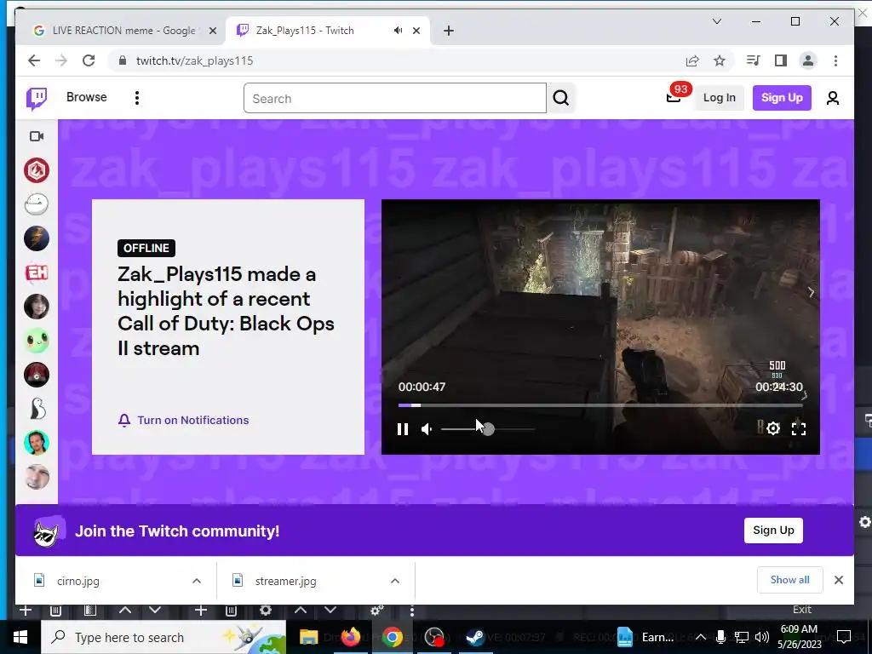Open Twitch notifications inbox with 93 badge
Image resolution: width=872 pixels, height=654 pixels.
(674, 98)
